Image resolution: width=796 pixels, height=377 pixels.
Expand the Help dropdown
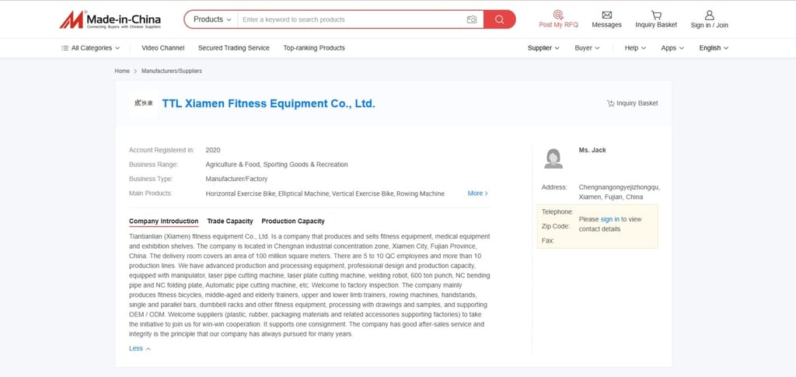coord(635,47)
